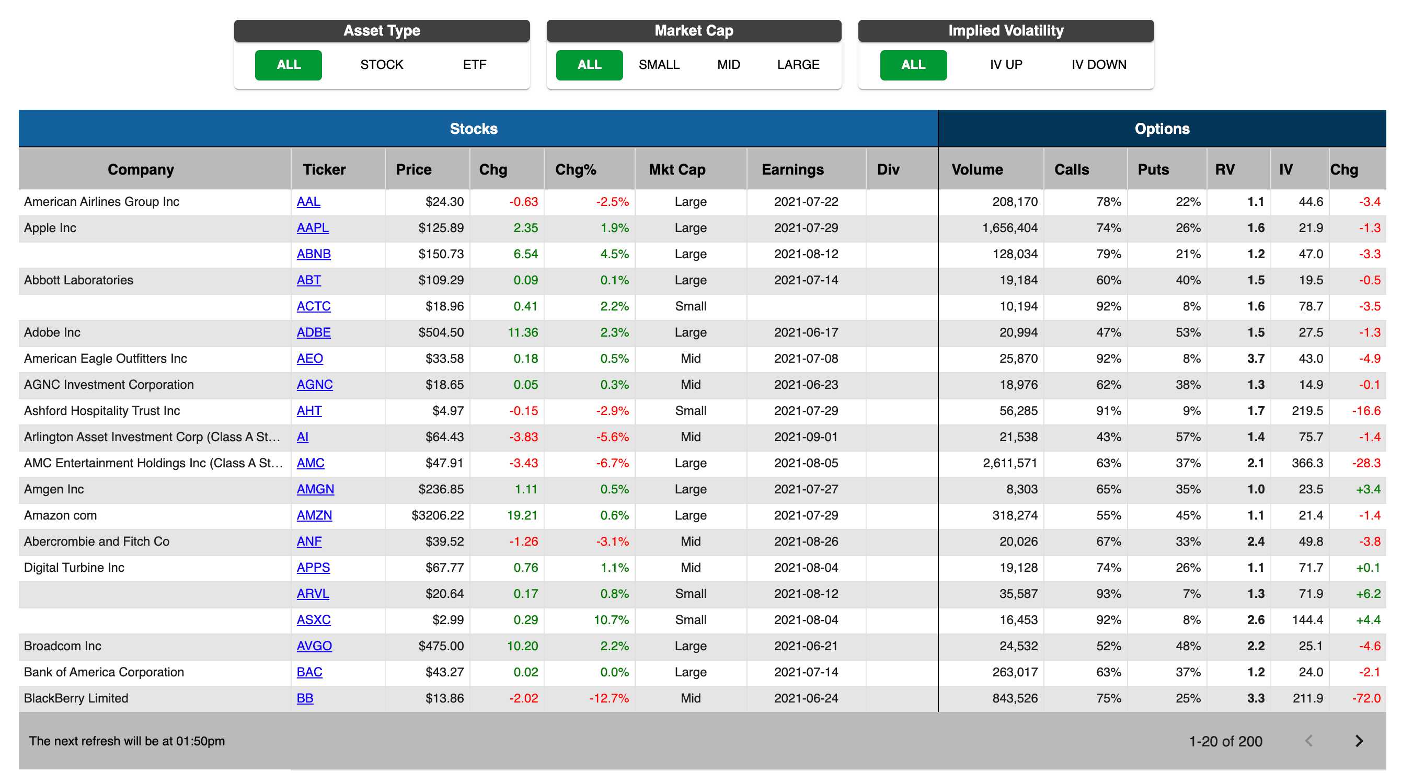Go to next page of results
The image size is (1402, 783).
point(1359,741)
